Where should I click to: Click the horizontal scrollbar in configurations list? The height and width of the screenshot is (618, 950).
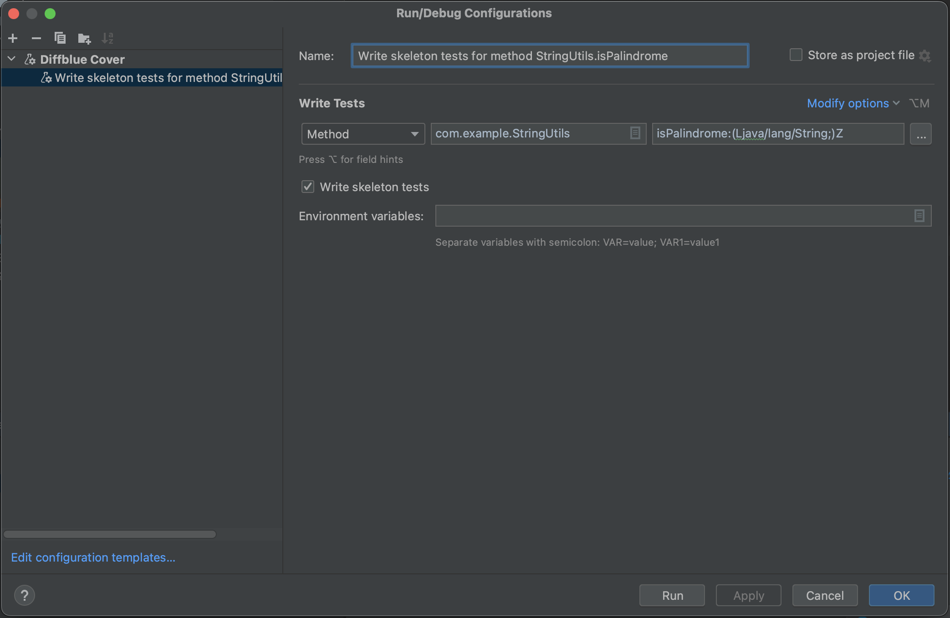click(109, 534)
